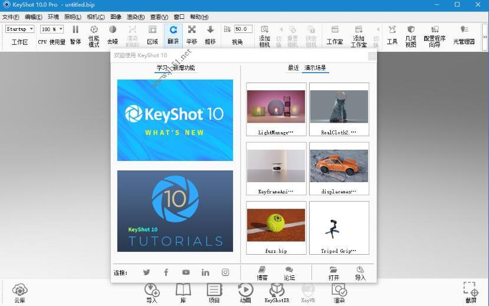Open the 相机(C) menu
489x306 pixels.
96,17
